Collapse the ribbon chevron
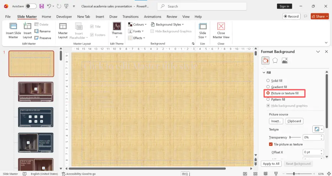 pos(326,43)
